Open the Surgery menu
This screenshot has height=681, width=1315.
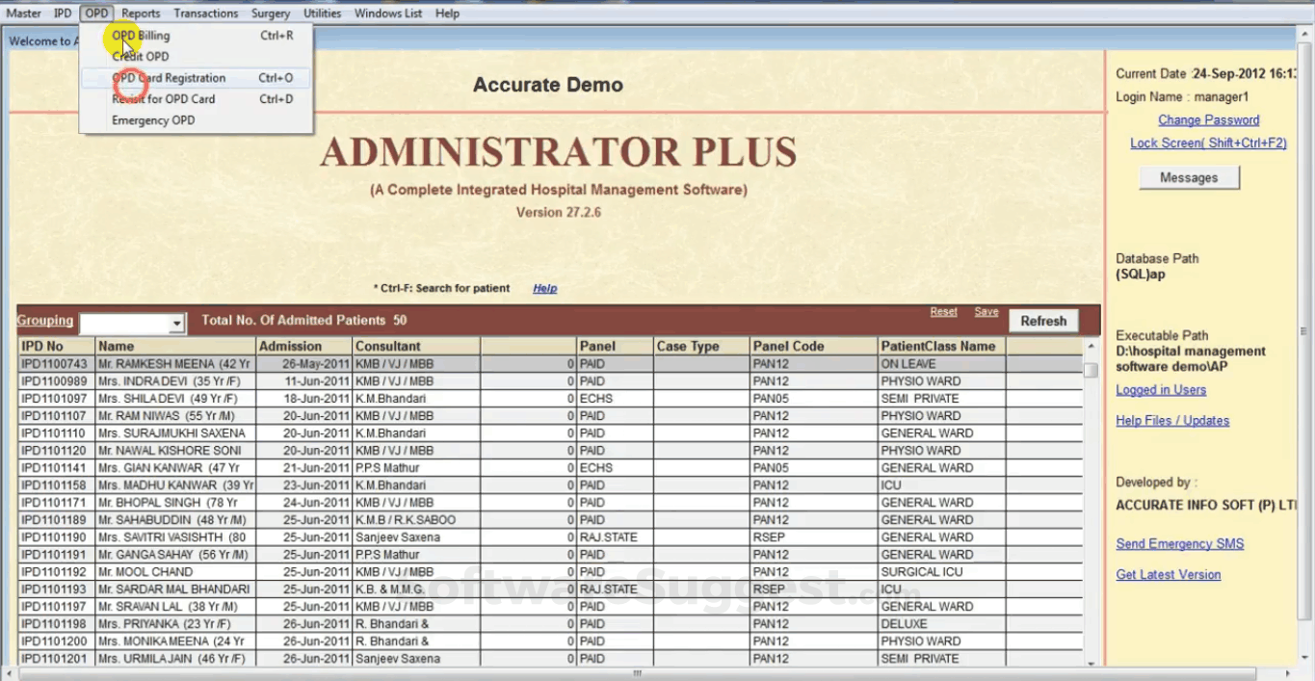(270, 13)
